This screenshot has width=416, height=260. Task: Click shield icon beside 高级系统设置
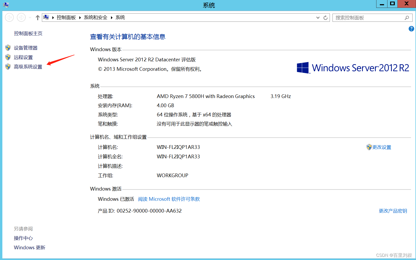tap(8, 67)
